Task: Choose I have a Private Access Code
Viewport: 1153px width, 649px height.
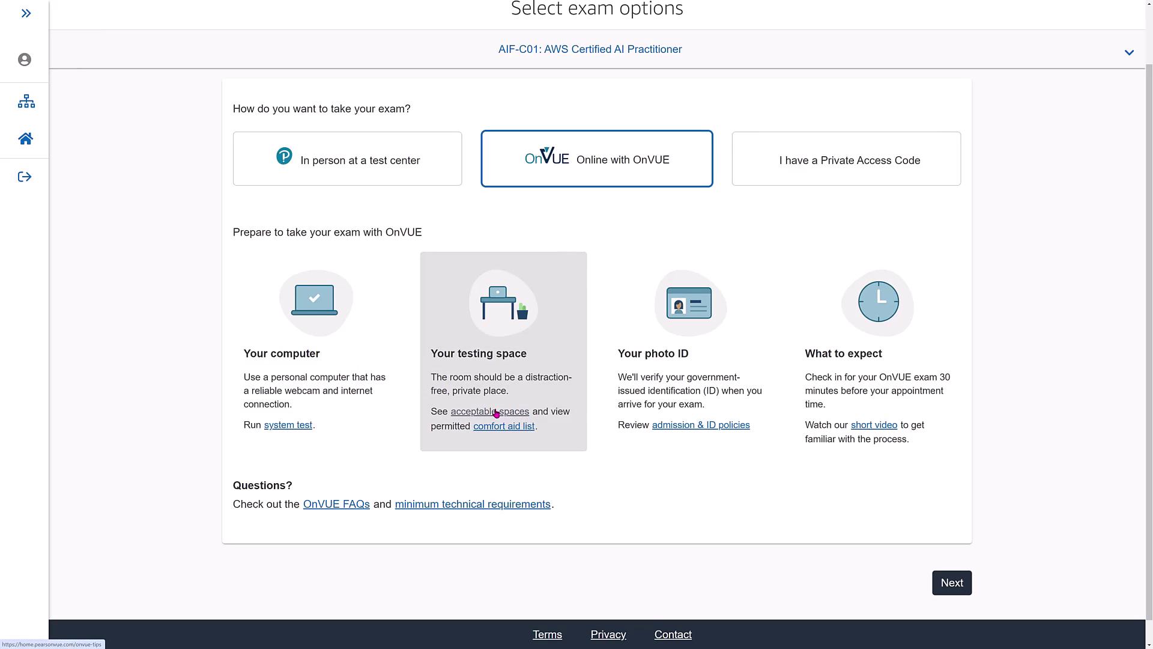Action: click(846, 160)
